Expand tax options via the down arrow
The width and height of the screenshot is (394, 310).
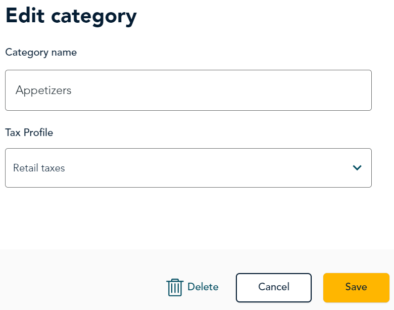[x=357, y=167]
